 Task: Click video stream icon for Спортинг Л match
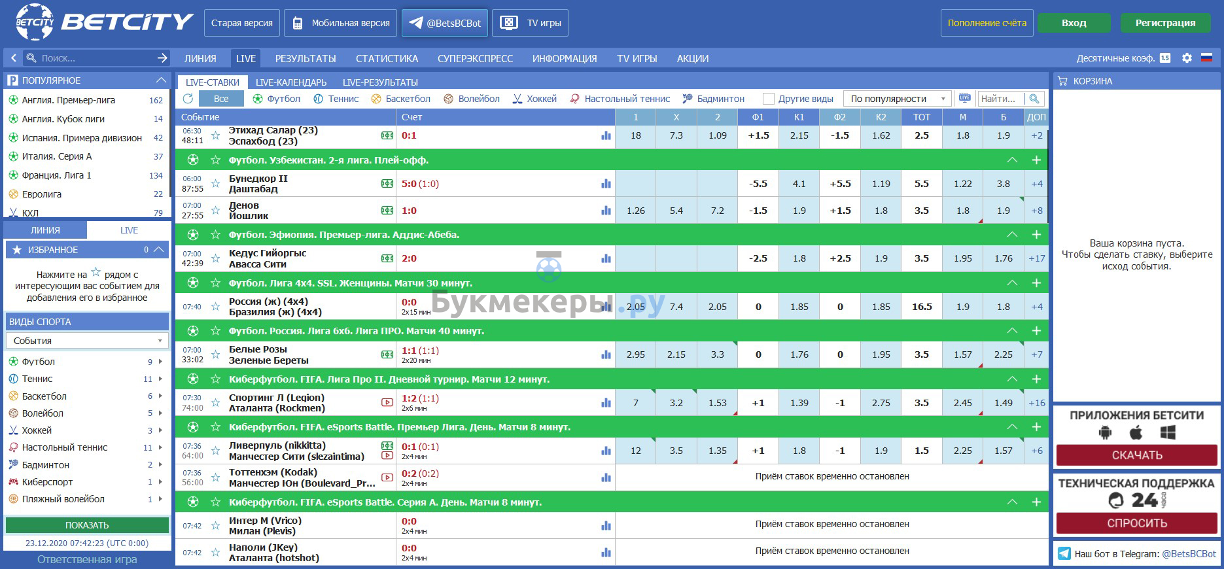[x=387, y=403]
